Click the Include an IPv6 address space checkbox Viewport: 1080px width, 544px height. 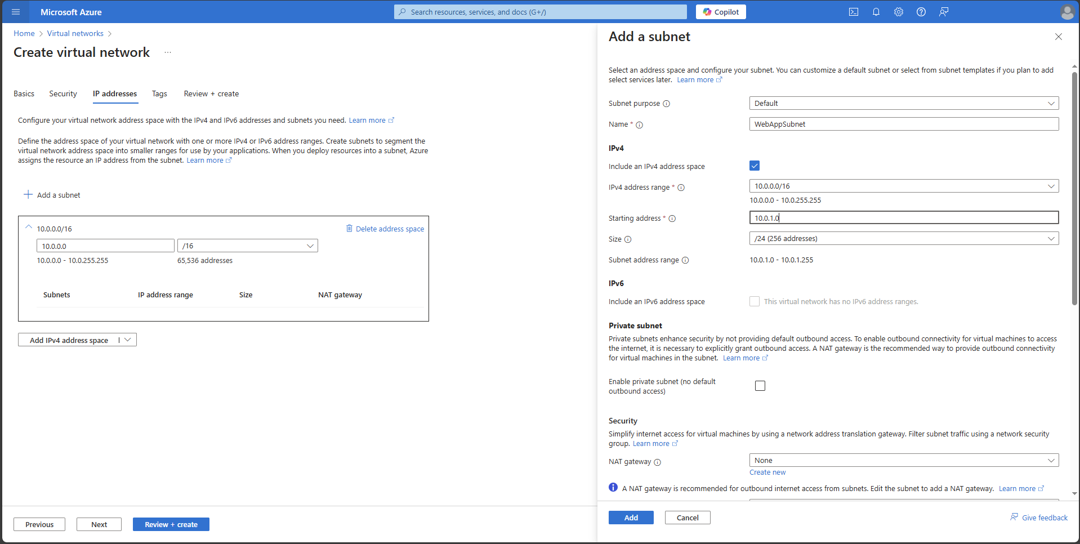tap(755, 301)
